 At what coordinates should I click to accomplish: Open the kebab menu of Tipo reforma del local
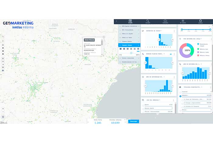click(x=211, y=39)
